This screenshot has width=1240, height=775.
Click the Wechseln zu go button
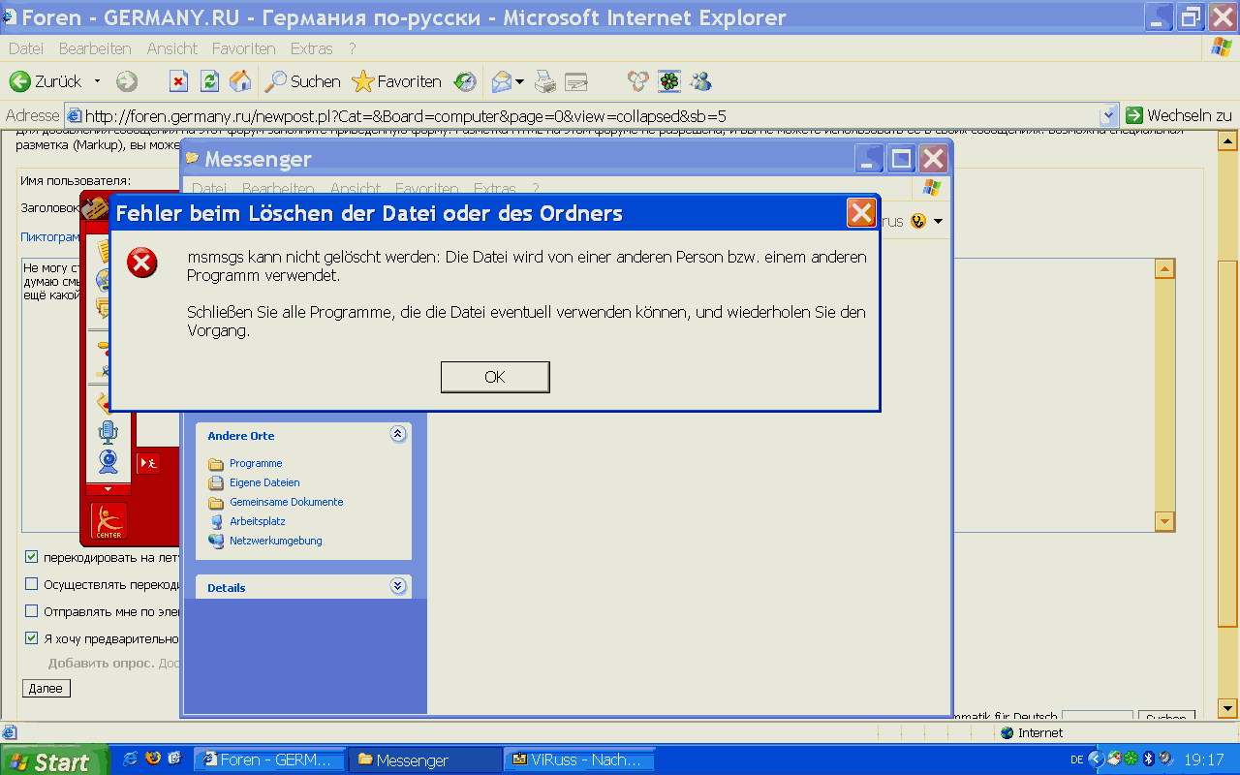pos(1179,115)
